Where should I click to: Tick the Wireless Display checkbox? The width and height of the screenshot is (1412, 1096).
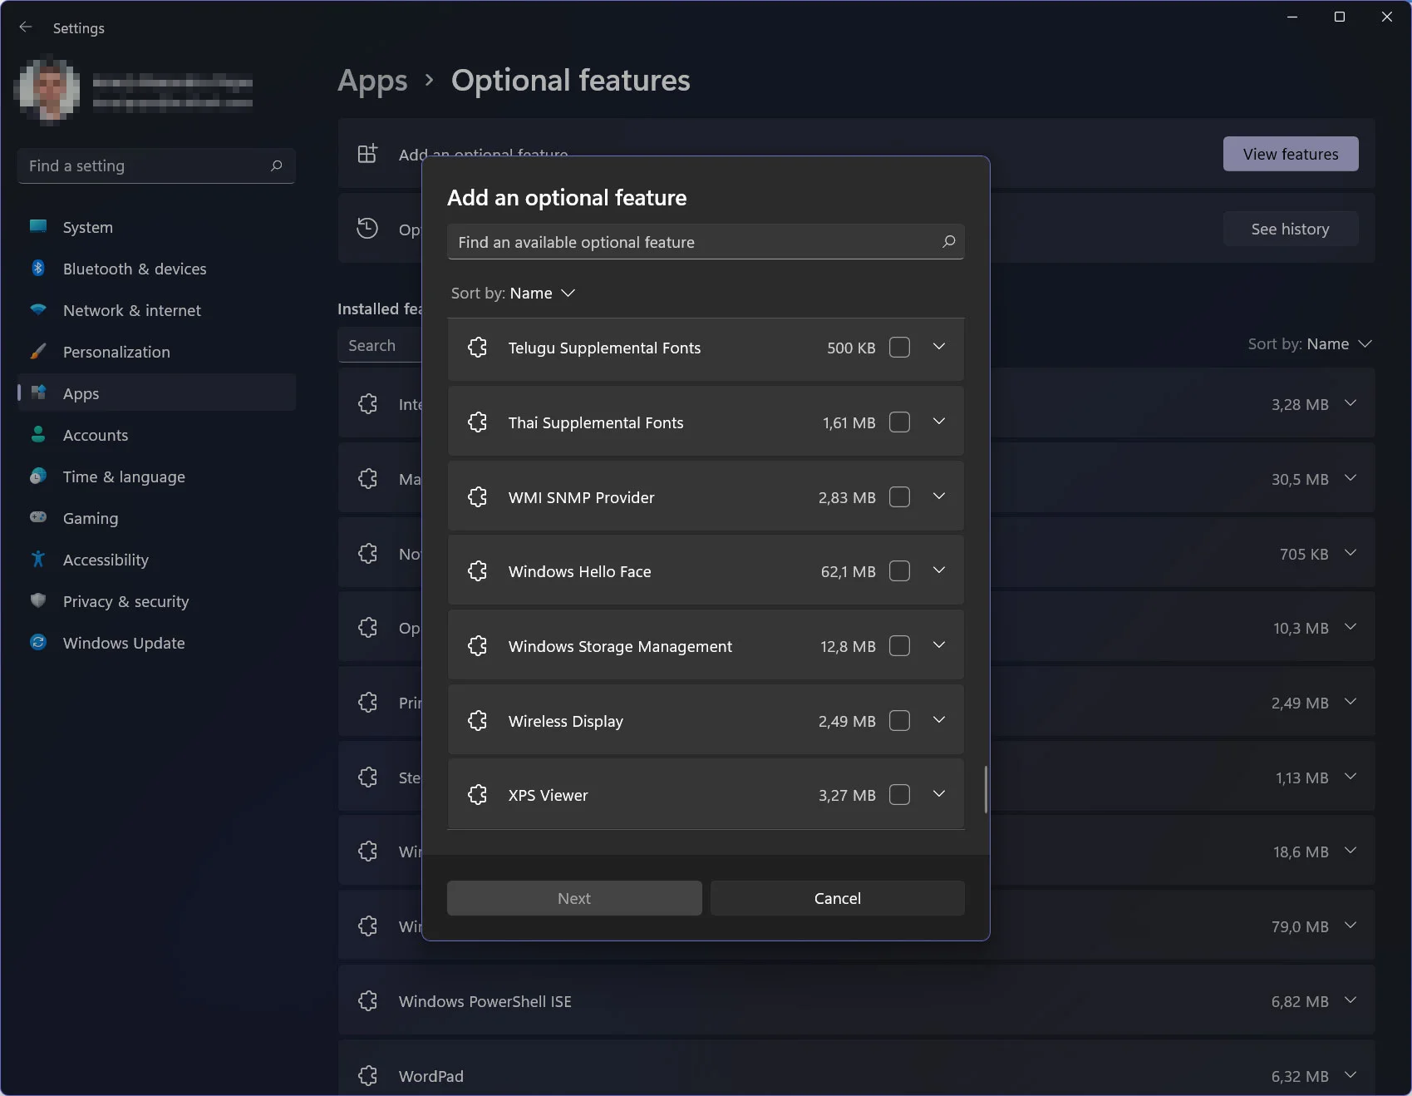(899, 721)
